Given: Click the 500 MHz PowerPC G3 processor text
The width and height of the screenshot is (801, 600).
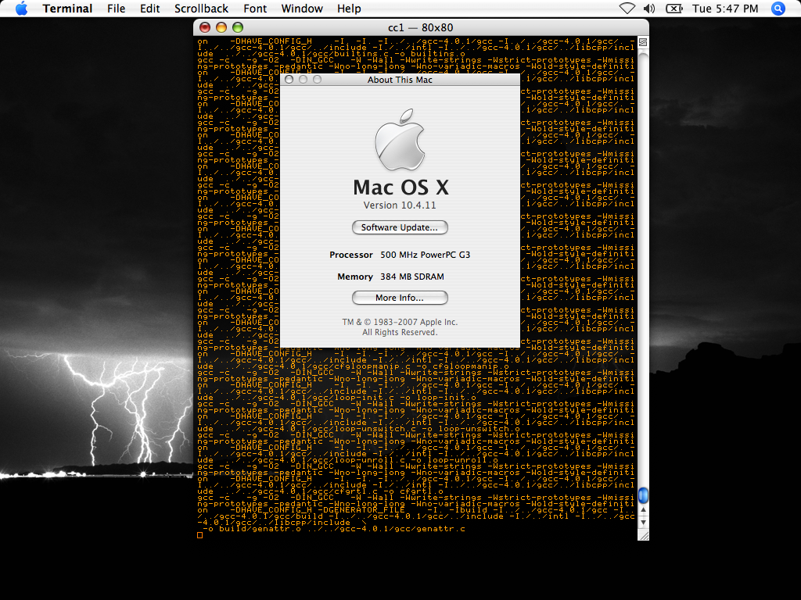Looking at the screenshot, I should tap(425, 255).
